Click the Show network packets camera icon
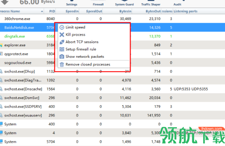This screenshot has width=225, height=146. coord(62,56)
